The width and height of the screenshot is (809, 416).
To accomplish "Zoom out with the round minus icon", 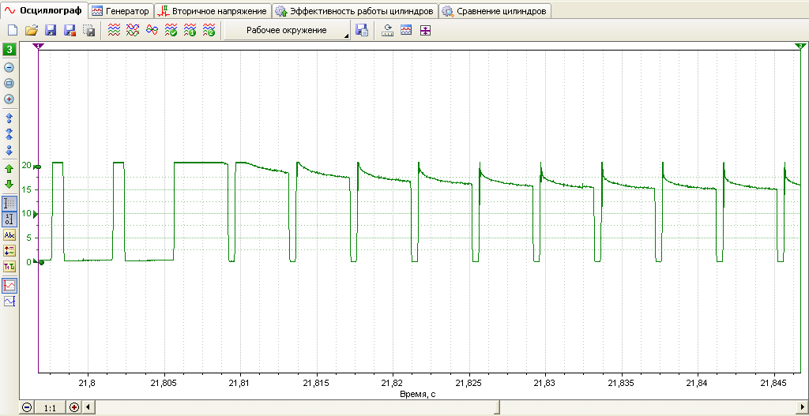I will (x=9, y=67).
